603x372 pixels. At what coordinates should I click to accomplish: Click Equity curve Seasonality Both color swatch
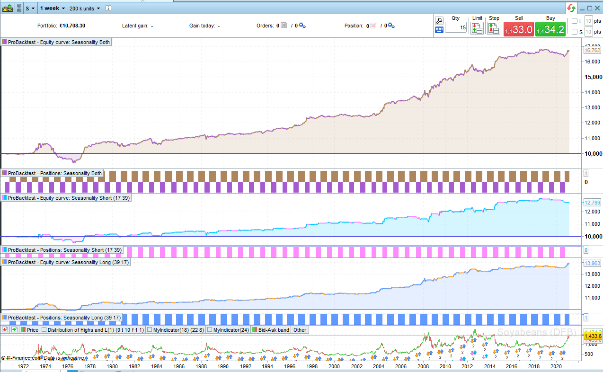click(x=5, y=42)
